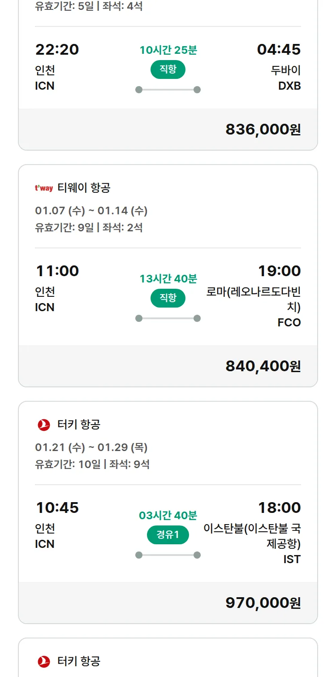The height and width of the screenshot is (677, 336).
Task: Click the Turkish Airlines logo on the bottom card
Action: [x=44, y=661]
